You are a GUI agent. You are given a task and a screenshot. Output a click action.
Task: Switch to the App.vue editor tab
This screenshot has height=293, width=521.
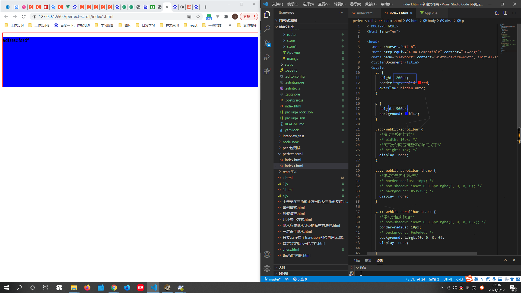coord(431,13)
